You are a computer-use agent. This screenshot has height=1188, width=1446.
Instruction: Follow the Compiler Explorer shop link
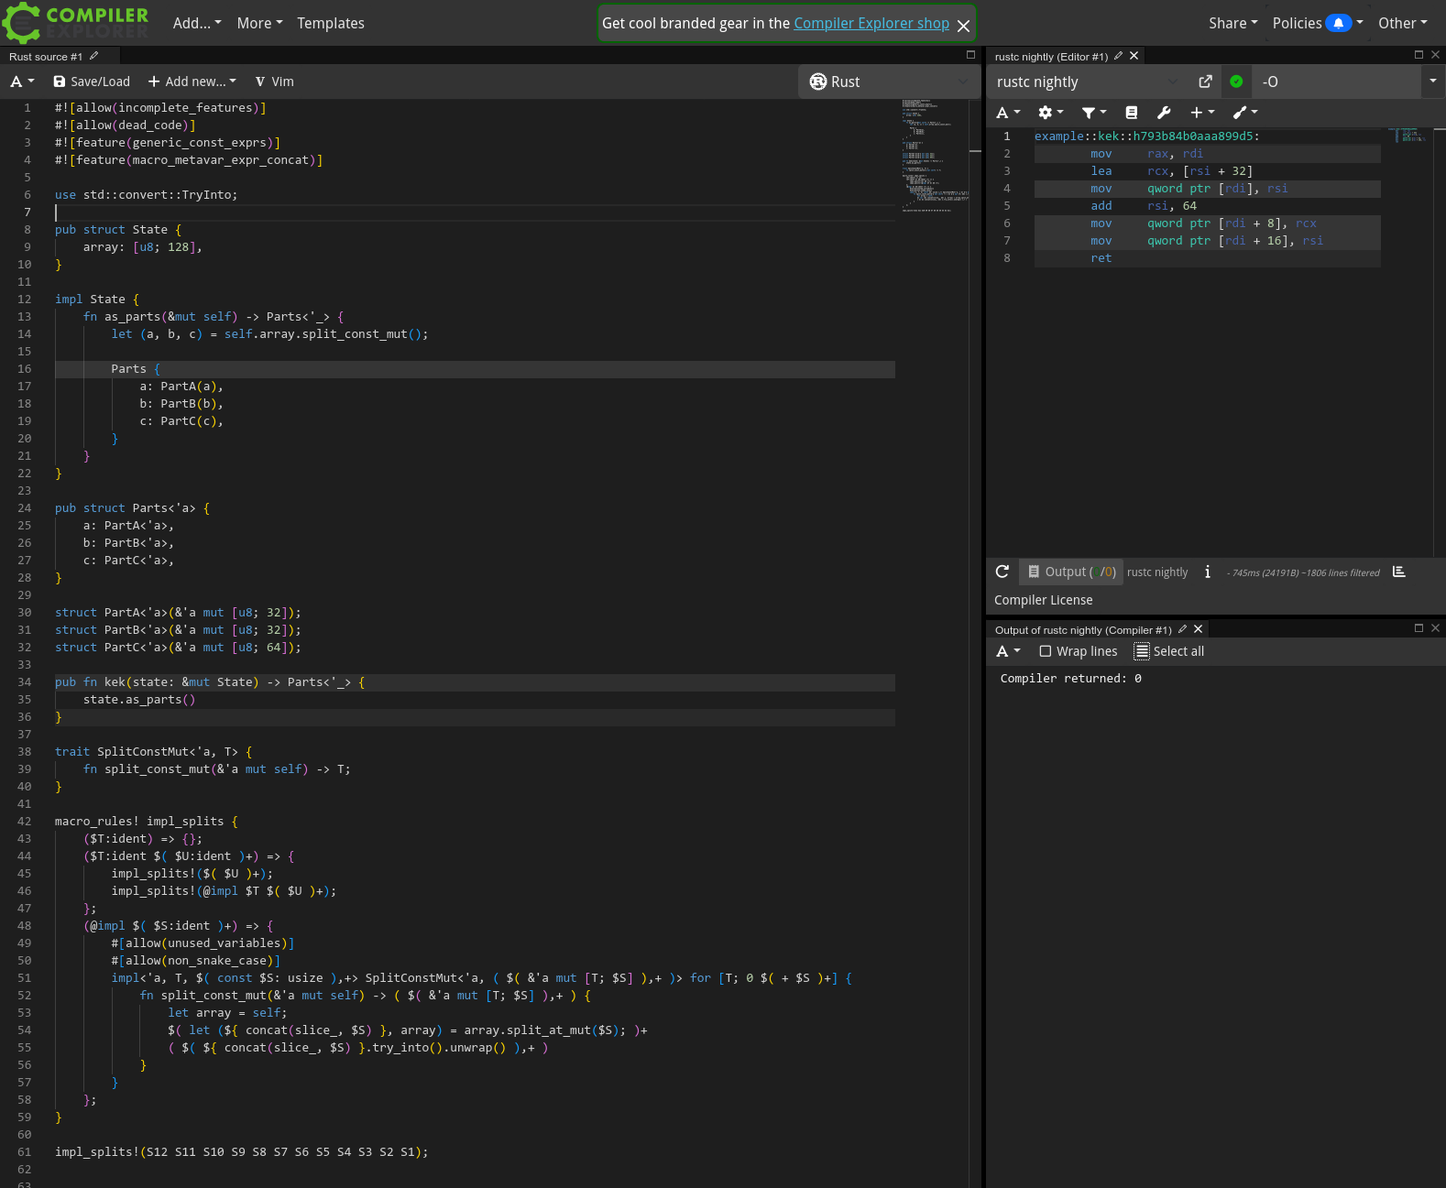871,23
